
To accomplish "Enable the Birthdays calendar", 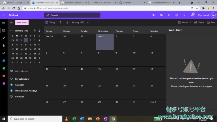I will [12, 97].
